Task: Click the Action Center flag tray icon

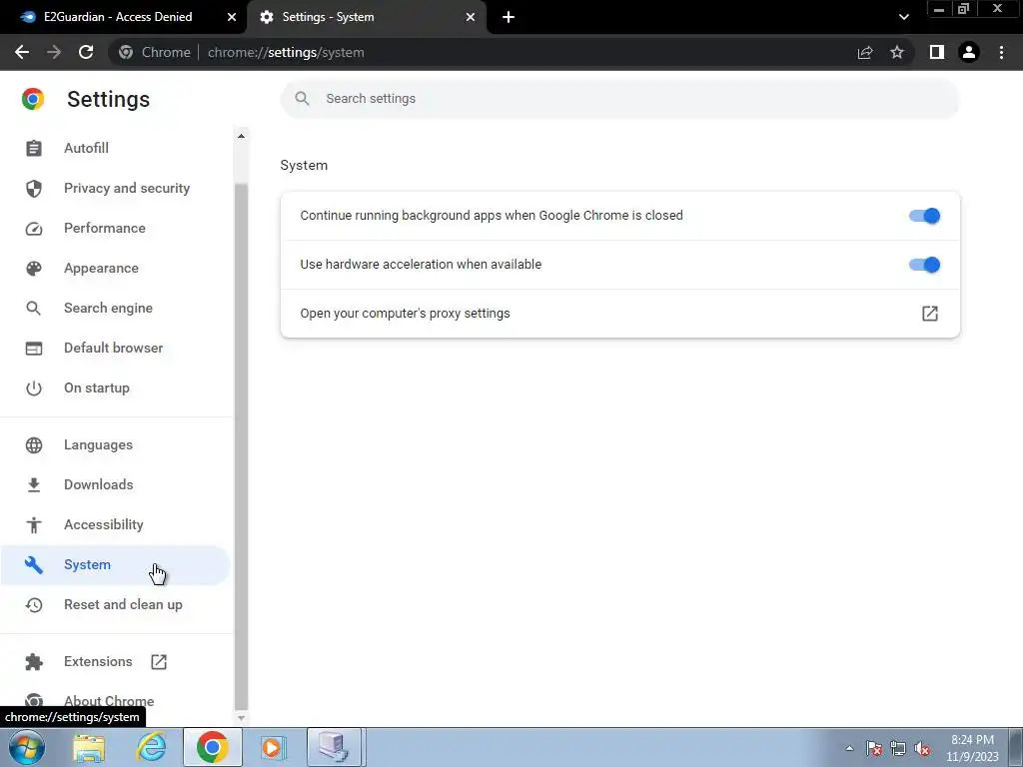Action: pos(874,748)
